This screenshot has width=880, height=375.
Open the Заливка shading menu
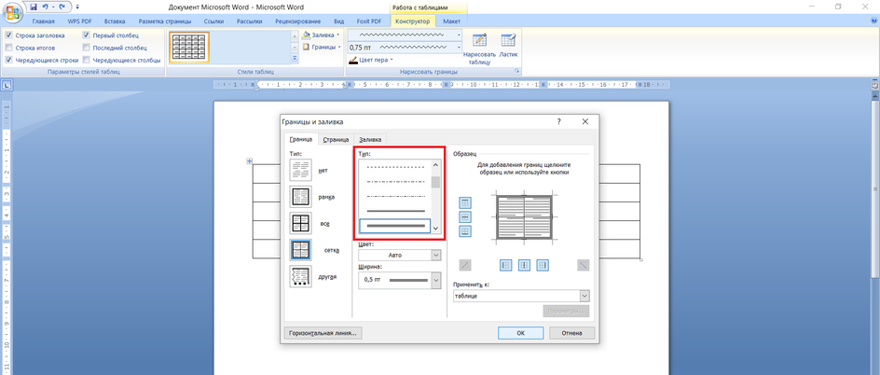click(322, 35)
